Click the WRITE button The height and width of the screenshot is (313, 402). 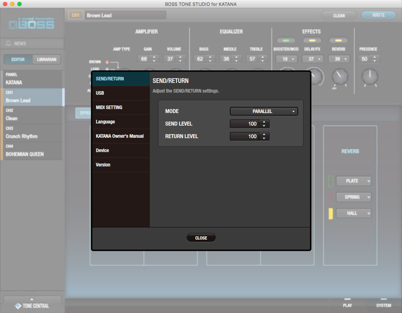click(x=378, y=15)
